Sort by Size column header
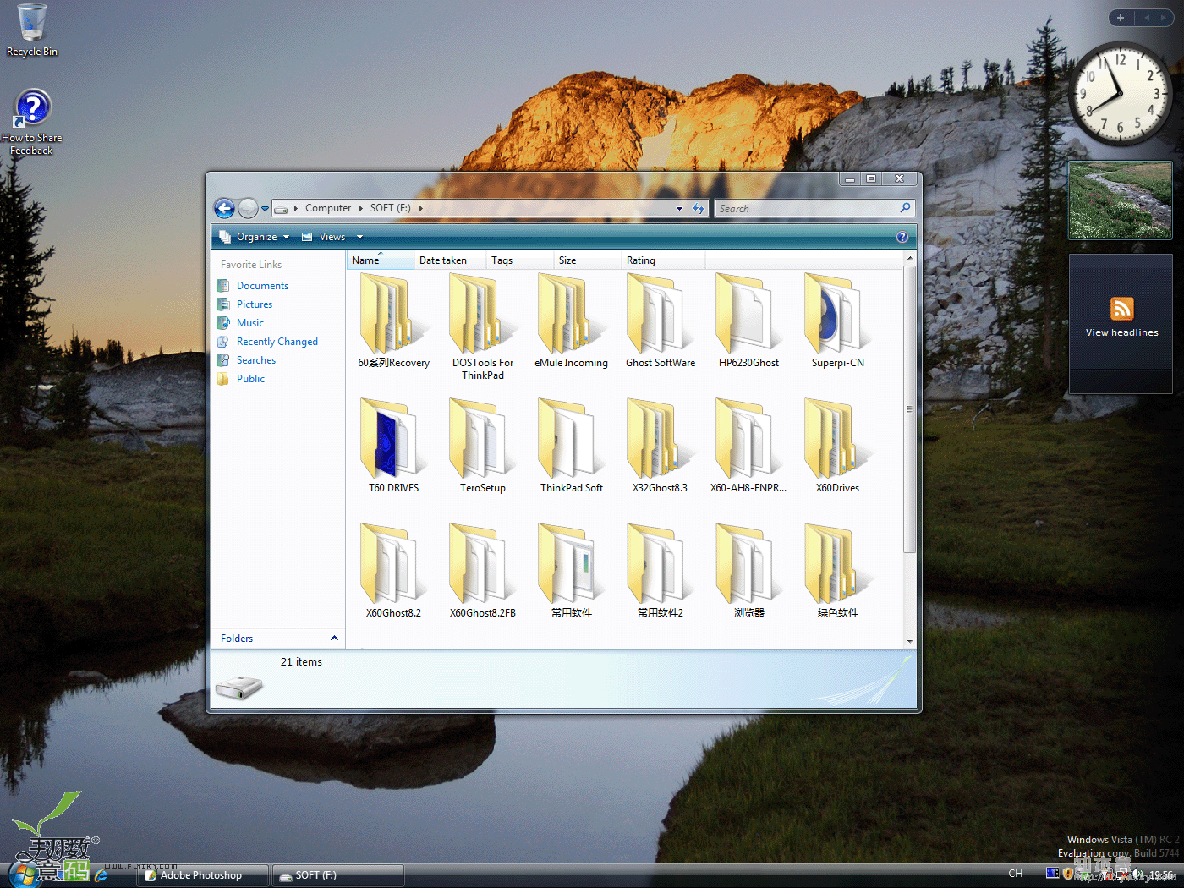The width and height of the screenshot is (1184, 888). coord(587,260)
